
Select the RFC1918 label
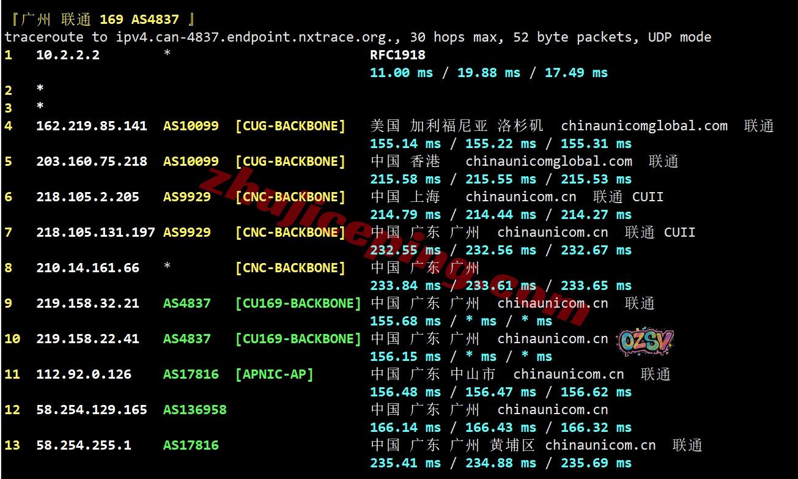(x=397, y=55)
